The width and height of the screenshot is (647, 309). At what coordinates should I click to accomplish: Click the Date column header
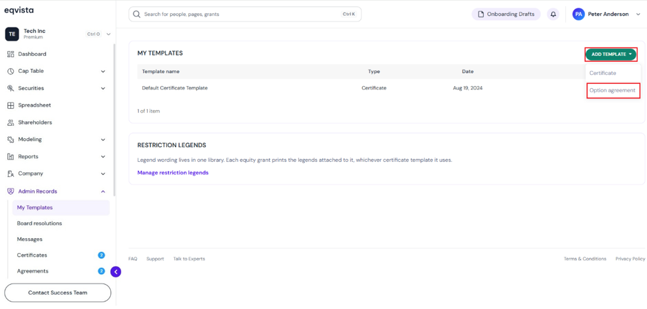467,72
